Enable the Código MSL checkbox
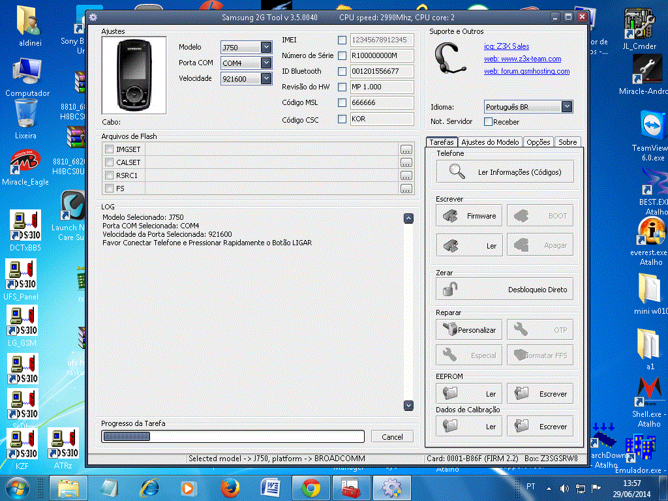 point(342,102)
